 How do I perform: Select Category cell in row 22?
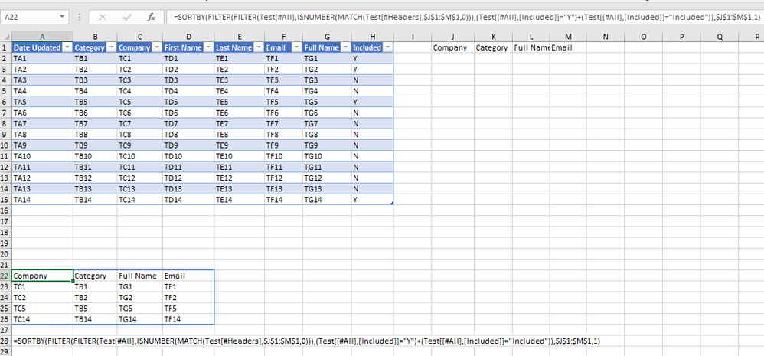point(95,276)
